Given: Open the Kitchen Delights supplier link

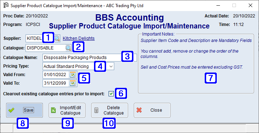Looking at the screenshot, I should 79,38.
